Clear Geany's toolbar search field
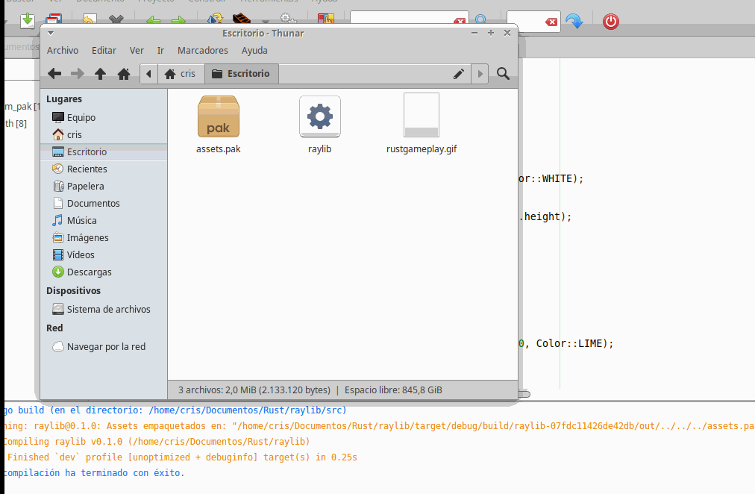Screen dimensions: 755x494 460,21
